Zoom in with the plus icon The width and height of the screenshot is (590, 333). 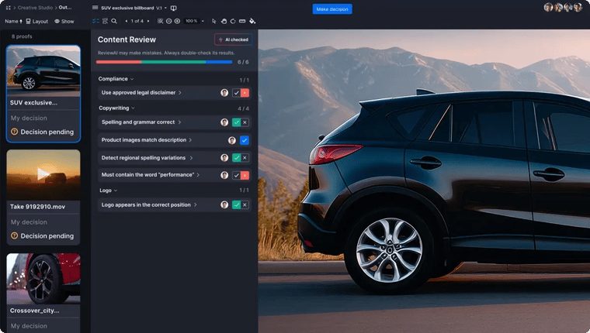pyautogui.click(x=177, y=21)
